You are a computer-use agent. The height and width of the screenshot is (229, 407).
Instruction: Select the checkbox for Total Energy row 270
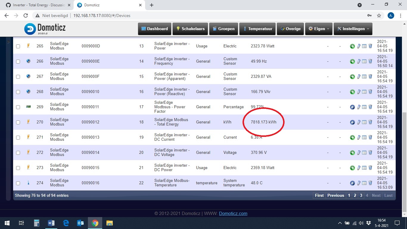tap(18, 122)
